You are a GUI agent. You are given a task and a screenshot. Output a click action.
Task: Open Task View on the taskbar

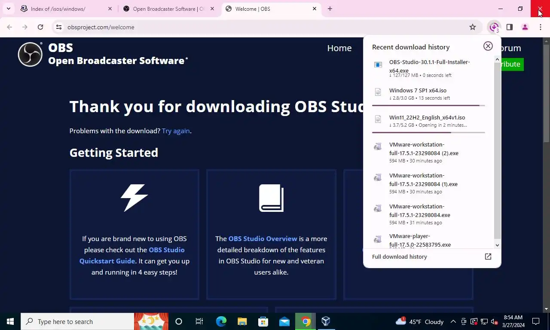[x=199, y=321]
